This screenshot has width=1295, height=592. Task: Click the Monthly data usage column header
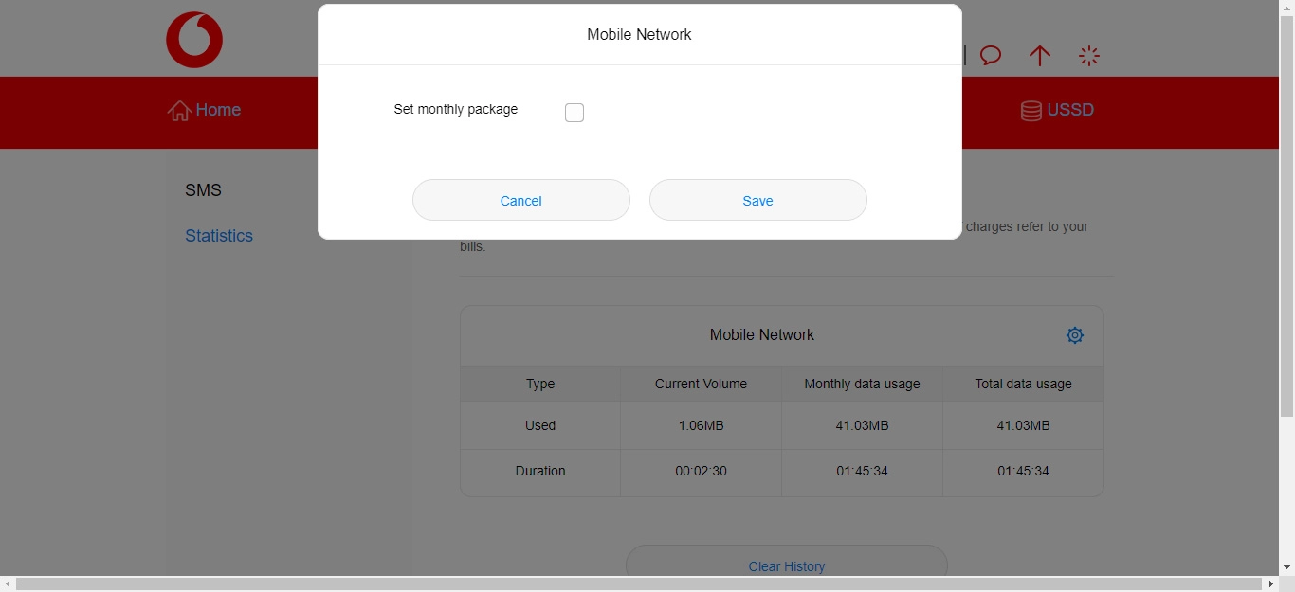coord(862,384)
